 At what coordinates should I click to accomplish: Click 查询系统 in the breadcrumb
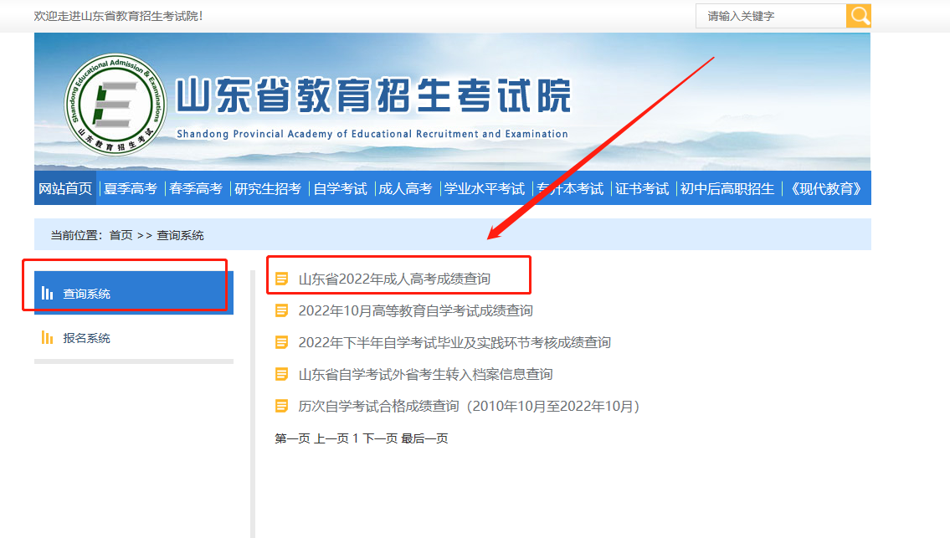coord(180,235)
